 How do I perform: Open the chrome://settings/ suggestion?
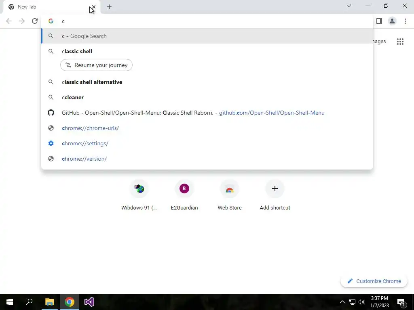(207, 143)
